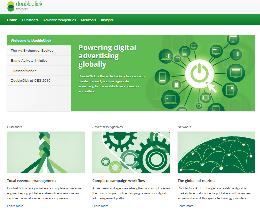This screenshot has height=214, width=260.
Task: Open the Publishers navigation menu item
Action: [x=30, y=20]
